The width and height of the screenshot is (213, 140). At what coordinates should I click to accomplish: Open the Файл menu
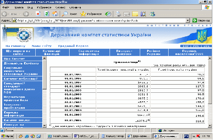(x=5, y=8)
